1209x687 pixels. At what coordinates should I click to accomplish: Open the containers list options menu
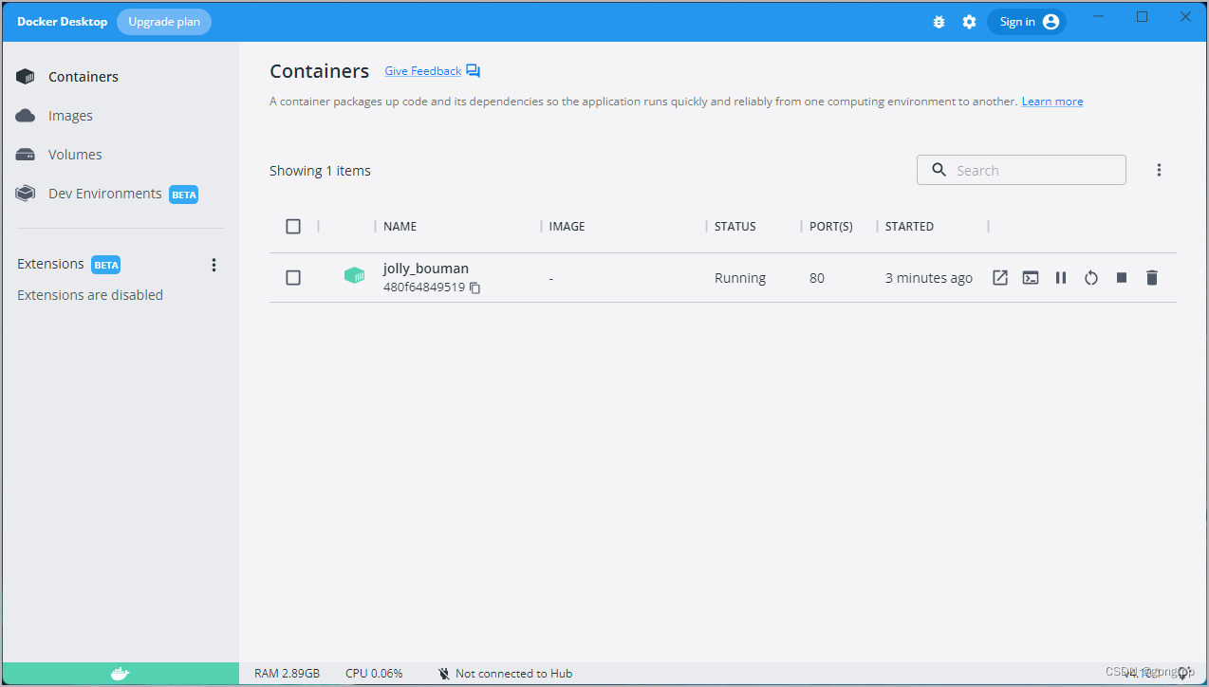(x=1159, y=170)
